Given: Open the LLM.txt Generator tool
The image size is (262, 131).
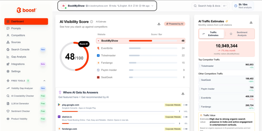Looking at the screenshot, I should pyautogui.click(x=20, y=103).
